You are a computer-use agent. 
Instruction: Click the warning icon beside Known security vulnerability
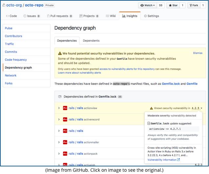151,108
